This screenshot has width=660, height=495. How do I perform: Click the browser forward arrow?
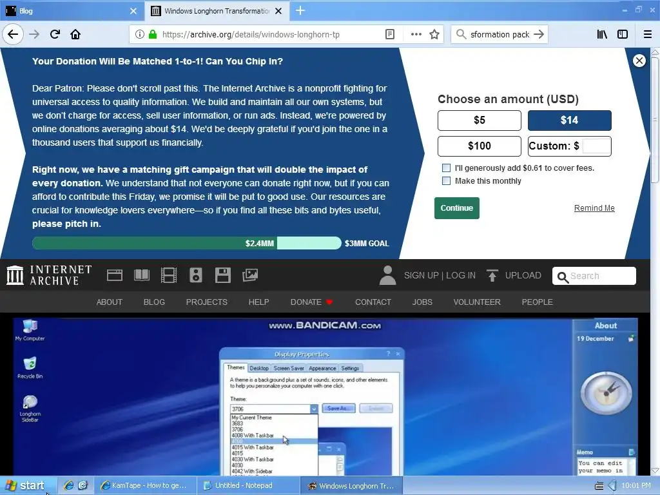(34, 34)
